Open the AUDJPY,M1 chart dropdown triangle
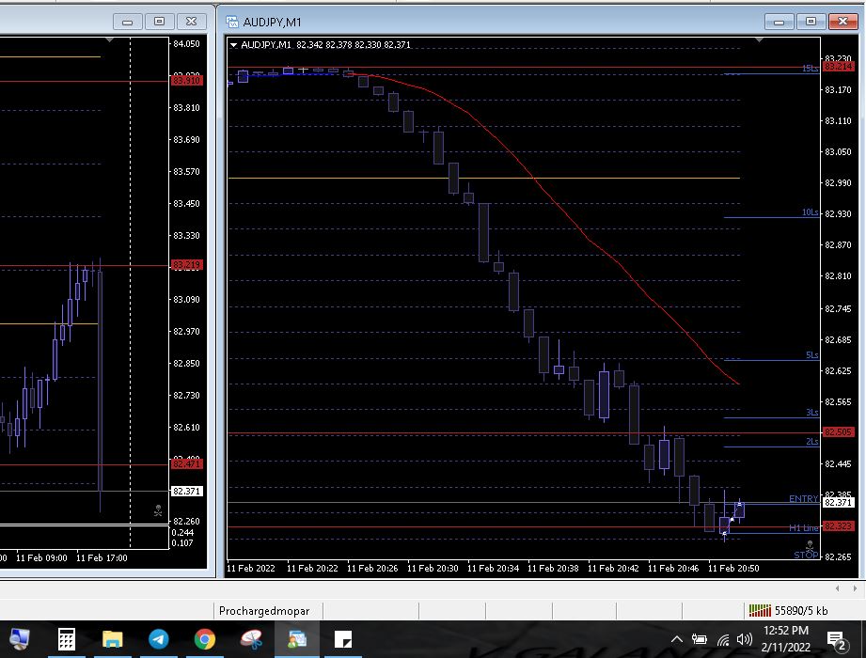 (233, 45)
